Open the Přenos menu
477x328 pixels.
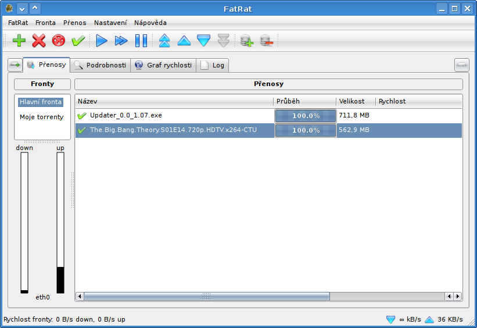74,23
